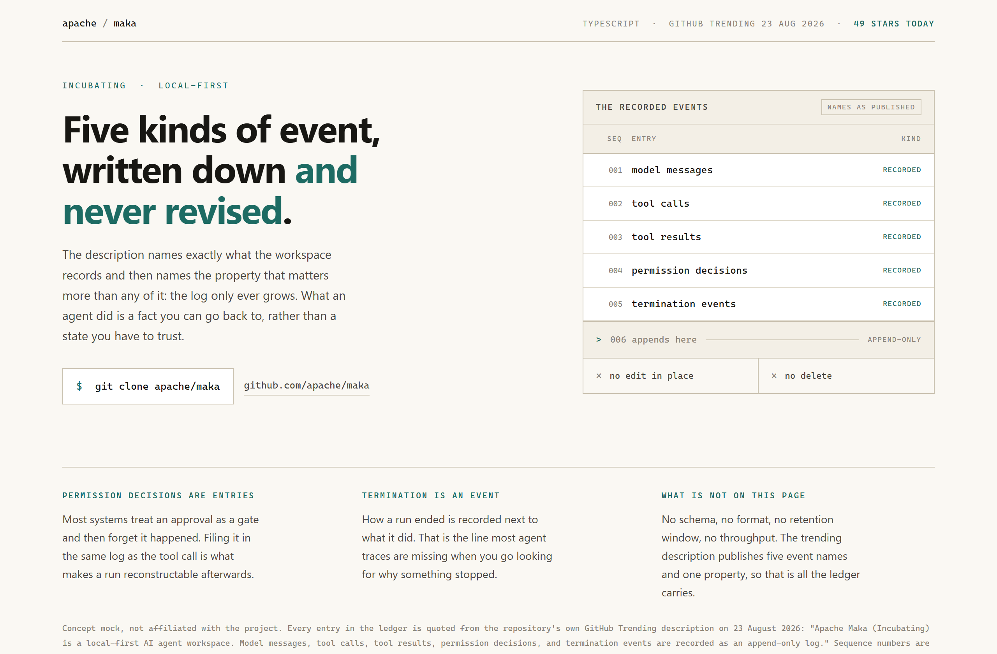997x654 pixels.
Task: Click PERMISSION DECISIONS ARE ENTRIES heading
Action: click(158, 496)
